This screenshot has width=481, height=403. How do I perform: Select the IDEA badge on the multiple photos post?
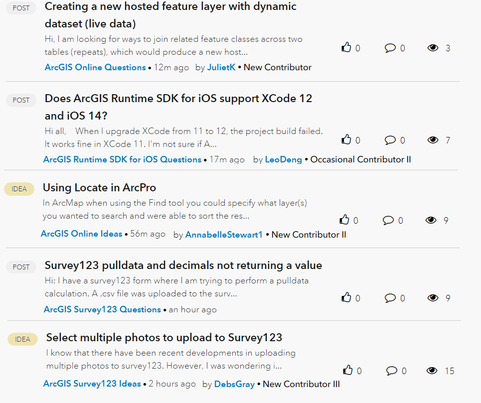click(22, 339)
